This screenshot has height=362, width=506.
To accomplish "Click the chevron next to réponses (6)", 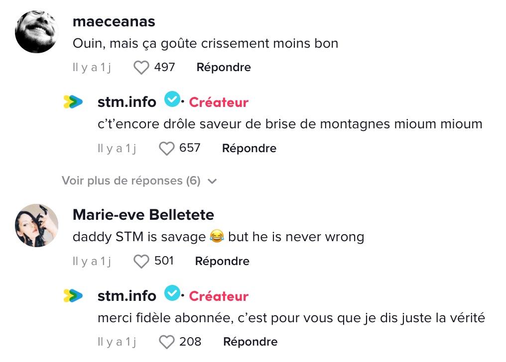I will [212, 181].
